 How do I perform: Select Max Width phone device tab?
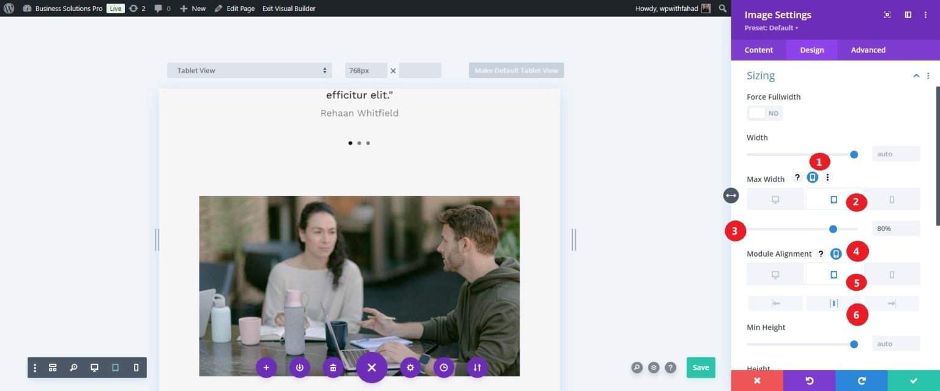click(x=892, y=199)
